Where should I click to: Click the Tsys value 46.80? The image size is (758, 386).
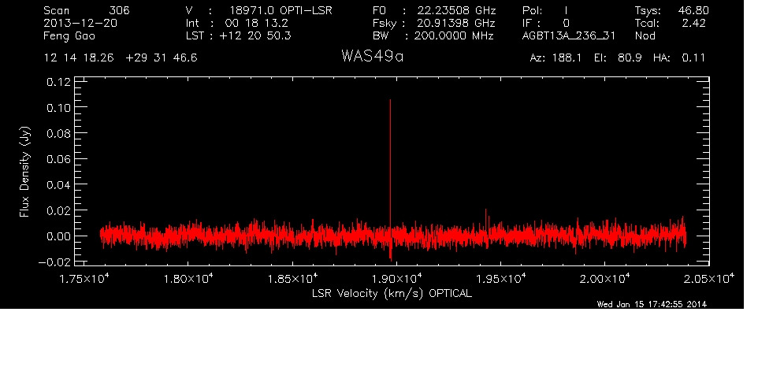tap(693, 10)
